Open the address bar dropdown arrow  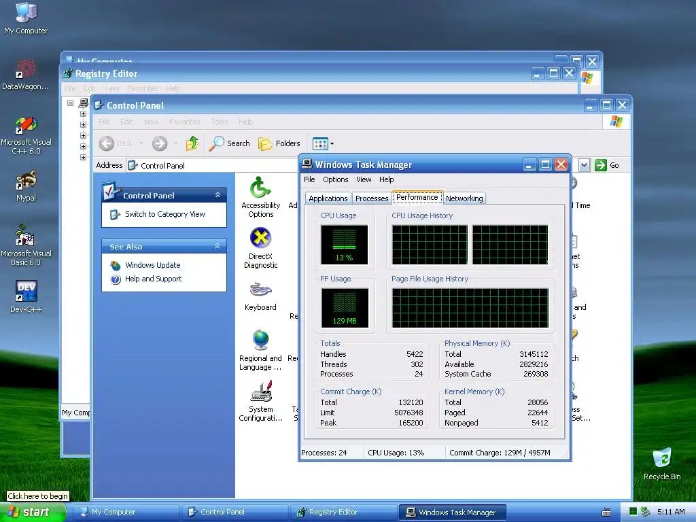584,165
